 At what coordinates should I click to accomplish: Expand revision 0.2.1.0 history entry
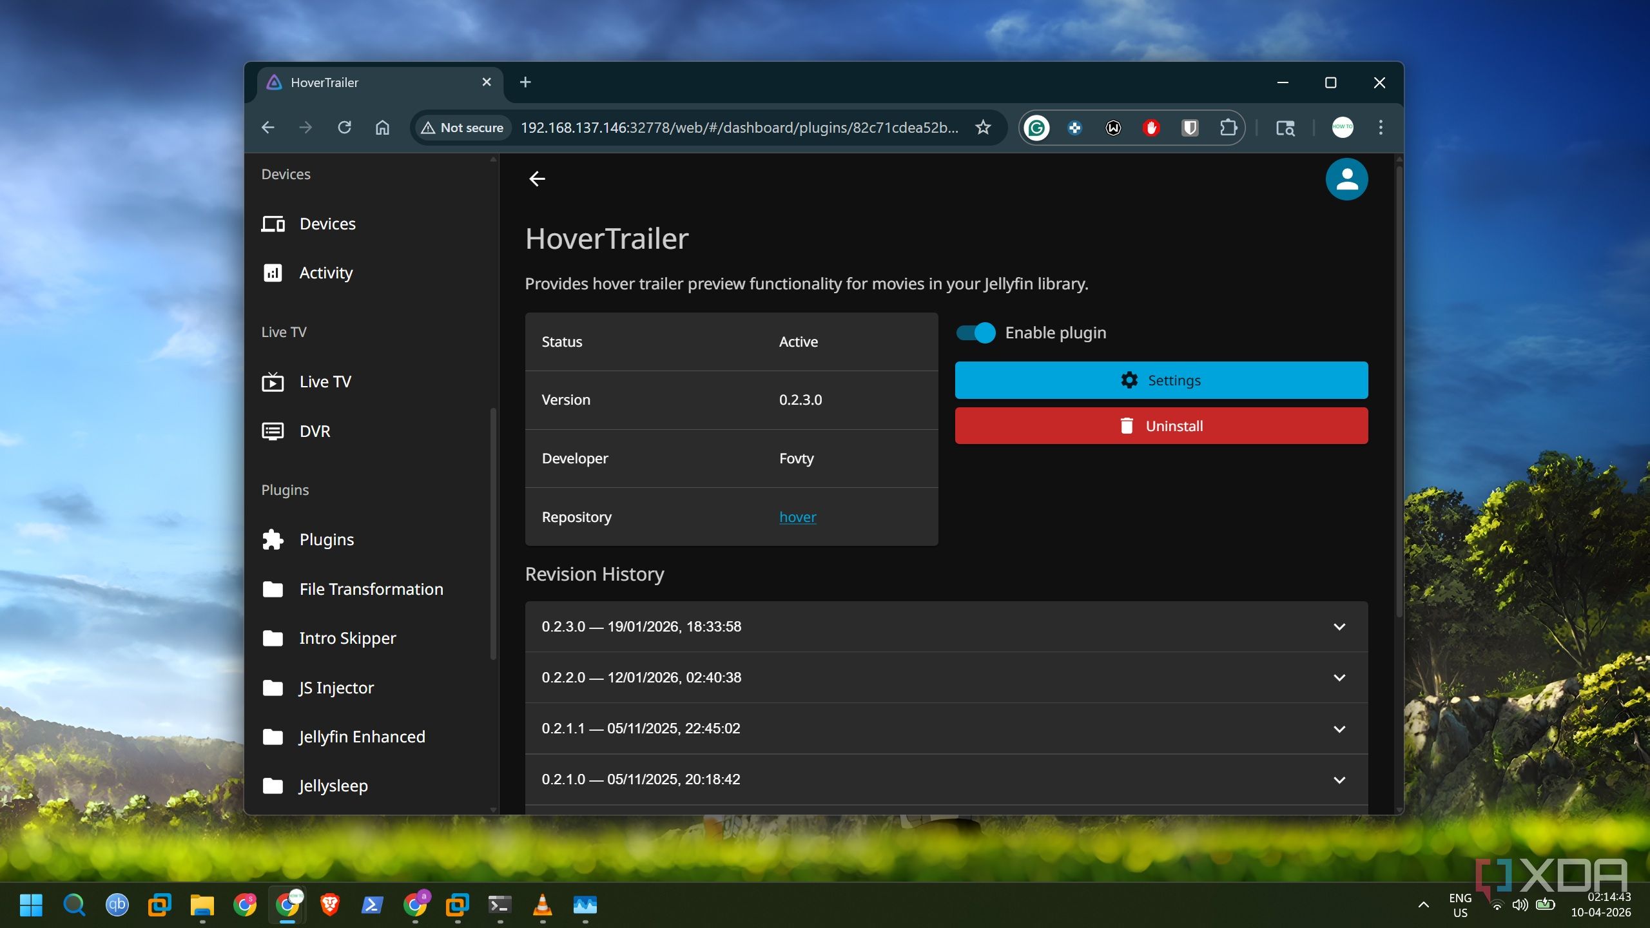[x=946, y=779]
